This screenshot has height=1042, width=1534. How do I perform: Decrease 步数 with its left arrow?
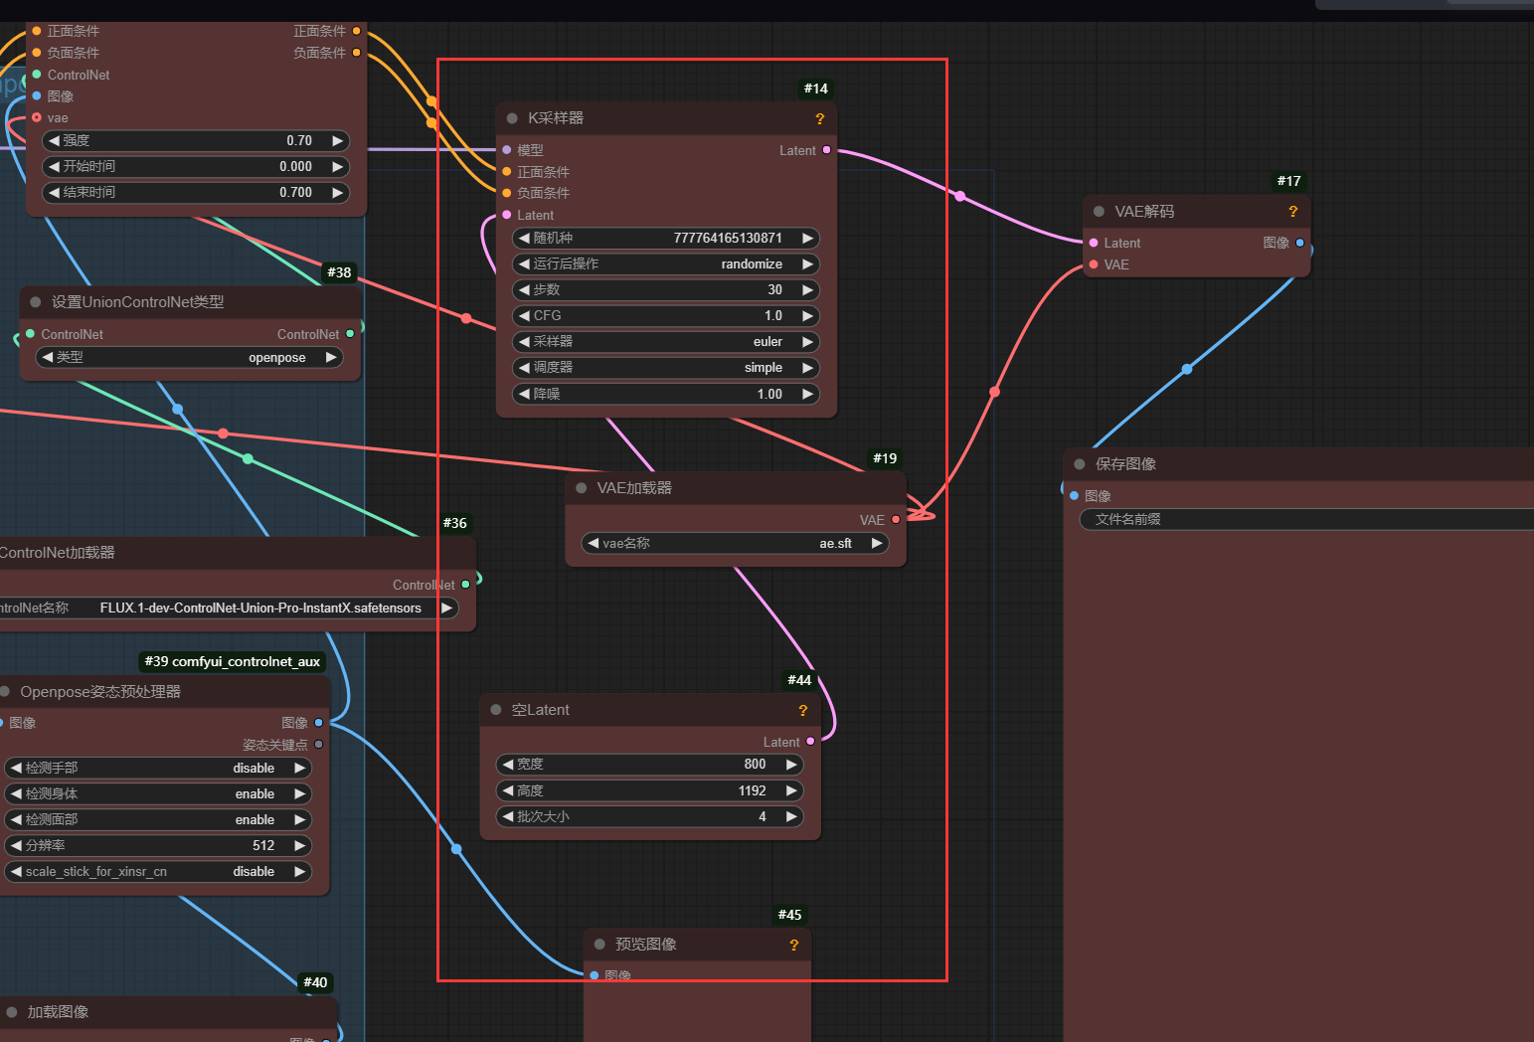point(524,290)
